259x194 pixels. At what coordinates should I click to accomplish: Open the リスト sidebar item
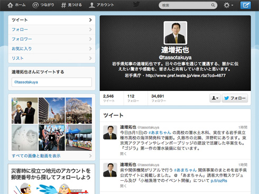coord(52,58)
